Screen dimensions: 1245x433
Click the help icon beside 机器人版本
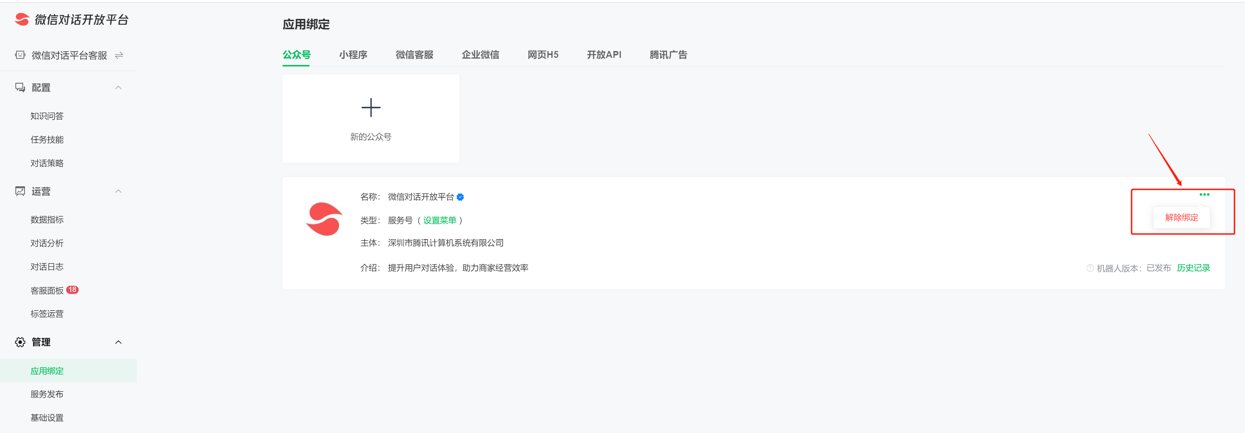click(x=1090, y=268)
